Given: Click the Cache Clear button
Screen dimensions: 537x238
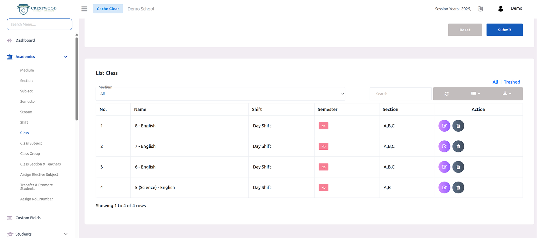Looking at the screenshot, I should click(x=108, y=9).
